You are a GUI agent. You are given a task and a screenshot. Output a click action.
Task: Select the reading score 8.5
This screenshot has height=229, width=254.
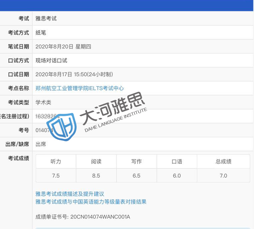pyautogui.click(x=96, y=175)
